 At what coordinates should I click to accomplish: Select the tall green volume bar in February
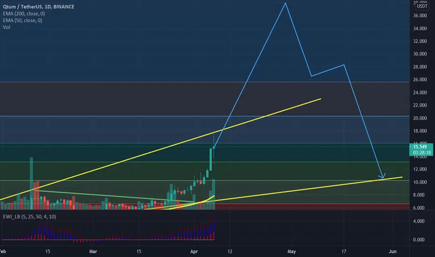31,183
